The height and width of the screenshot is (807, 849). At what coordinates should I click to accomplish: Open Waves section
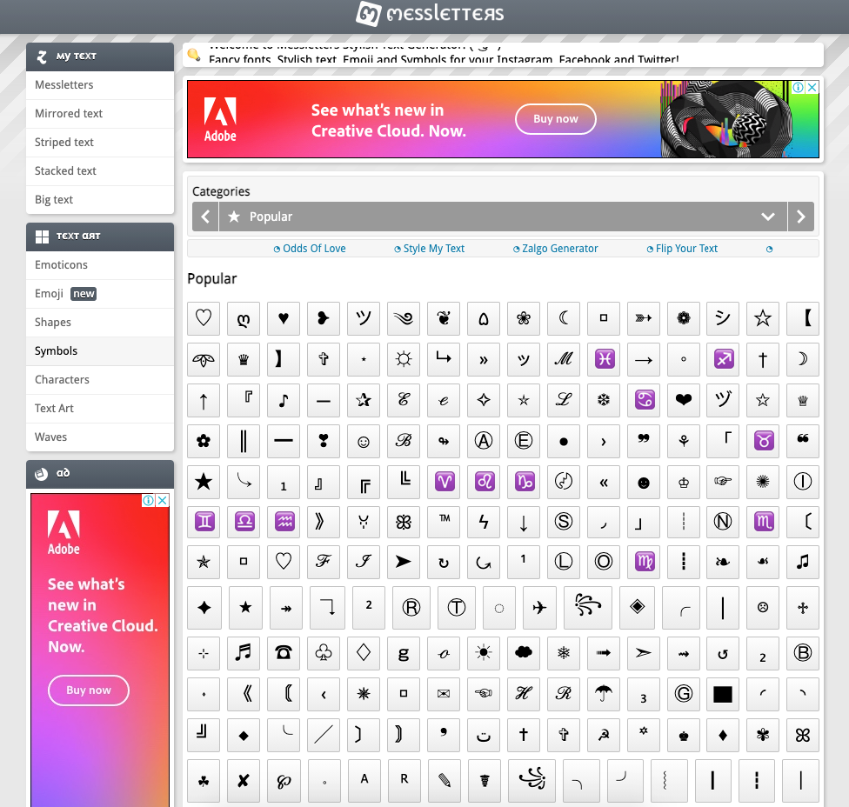(x=100, y=437)
